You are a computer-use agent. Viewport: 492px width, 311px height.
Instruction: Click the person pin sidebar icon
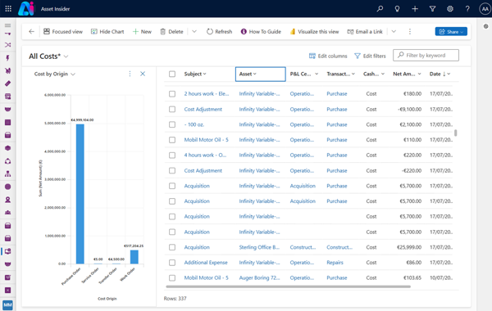[8, 200]
